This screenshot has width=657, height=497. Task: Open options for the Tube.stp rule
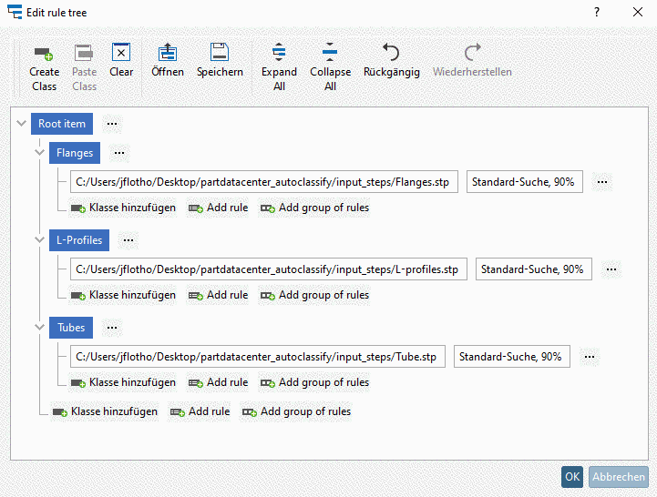tap(590, 357)
